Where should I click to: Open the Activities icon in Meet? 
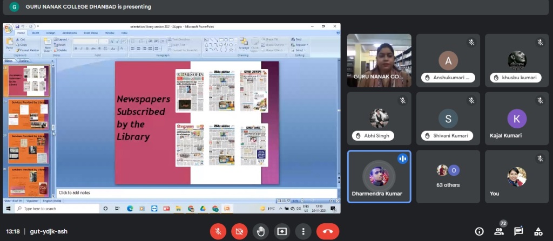click(x=538, y=231)
